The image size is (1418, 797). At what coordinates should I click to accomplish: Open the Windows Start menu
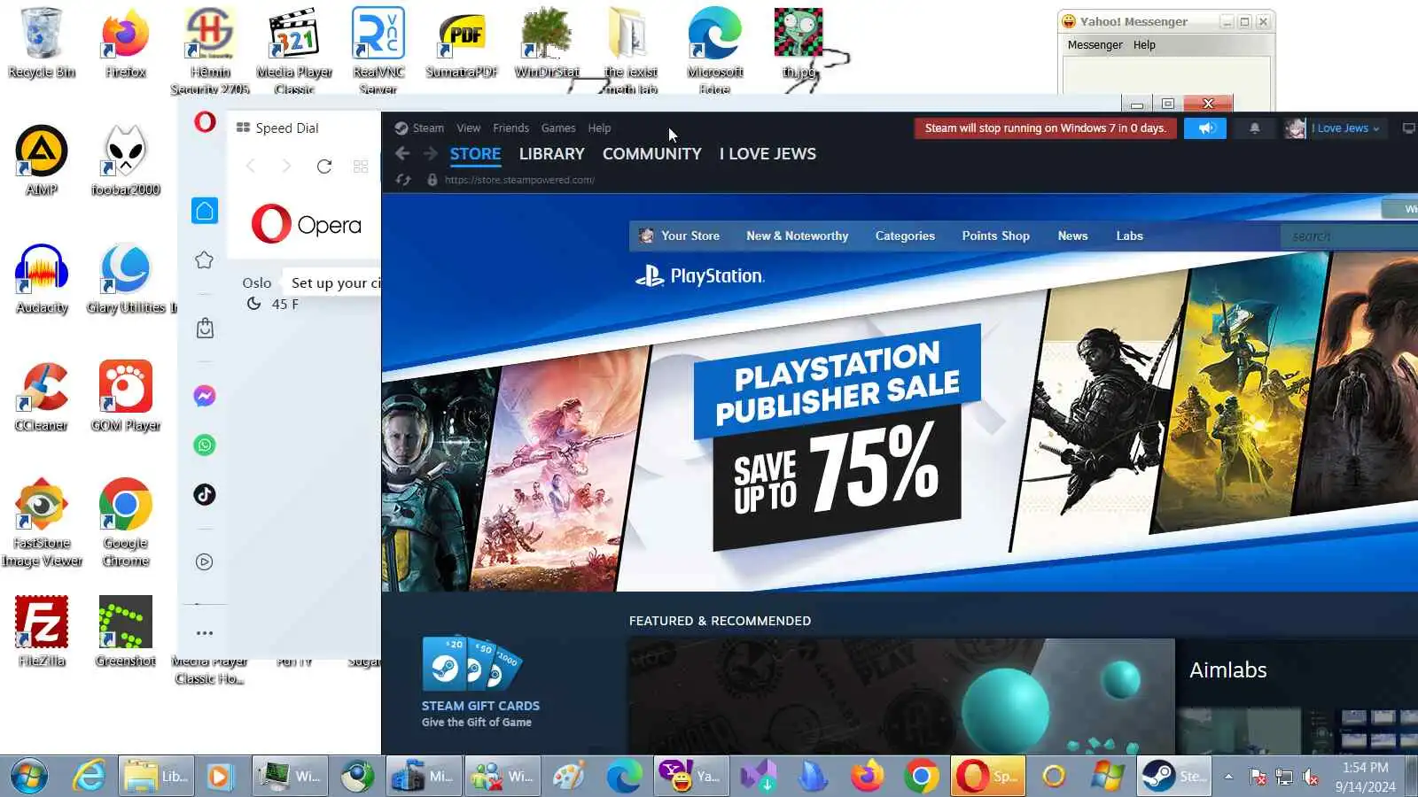[x=29, y=777]
